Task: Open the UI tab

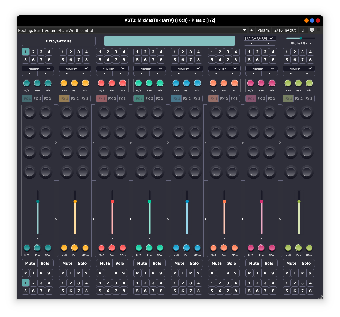Action: 303,30
